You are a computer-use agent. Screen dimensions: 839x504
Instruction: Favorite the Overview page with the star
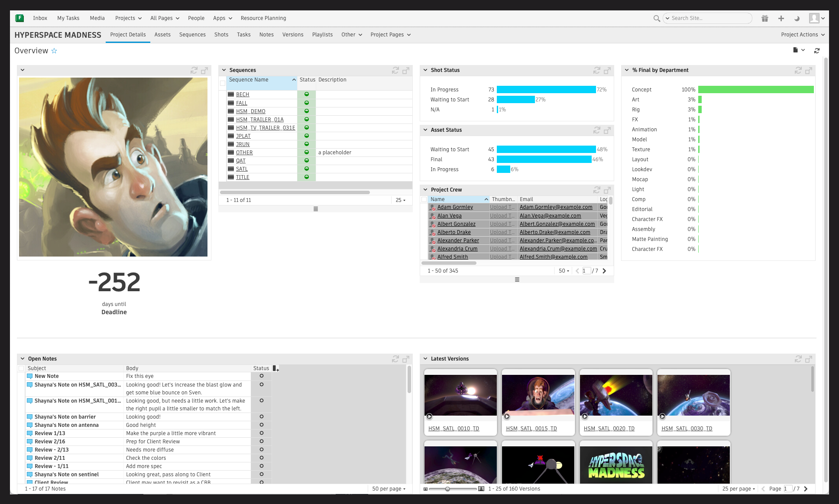pos(54,51)
